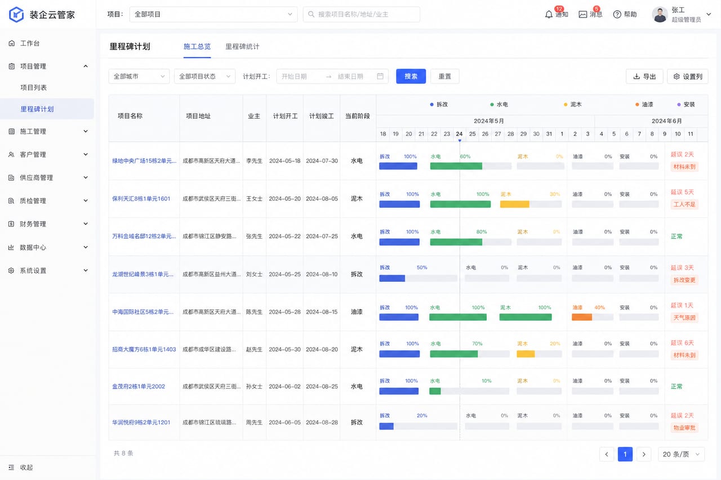Click the 数据中心 chart icon

[12, 248]
